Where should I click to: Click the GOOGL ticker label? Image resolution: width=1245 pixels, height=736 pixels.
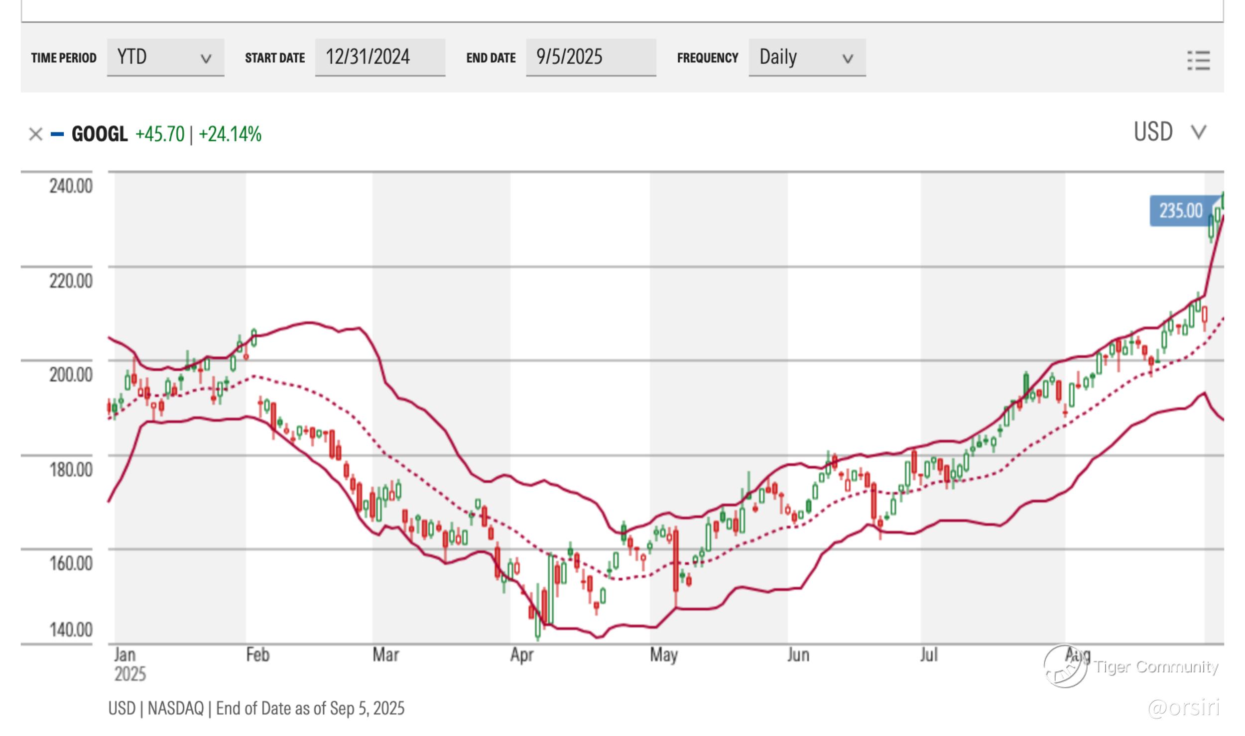[x=100, y=134]
